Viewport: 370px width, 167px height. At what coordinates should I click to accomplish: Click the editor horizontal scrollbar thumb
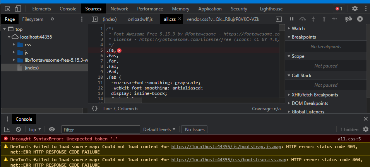[x=123, y=100]
